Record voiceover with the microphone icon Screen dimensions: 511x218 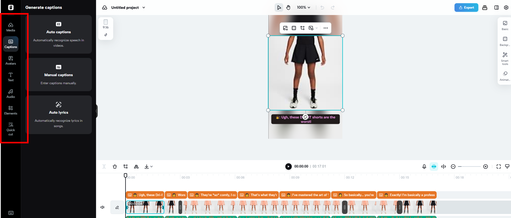coord(424,167)
